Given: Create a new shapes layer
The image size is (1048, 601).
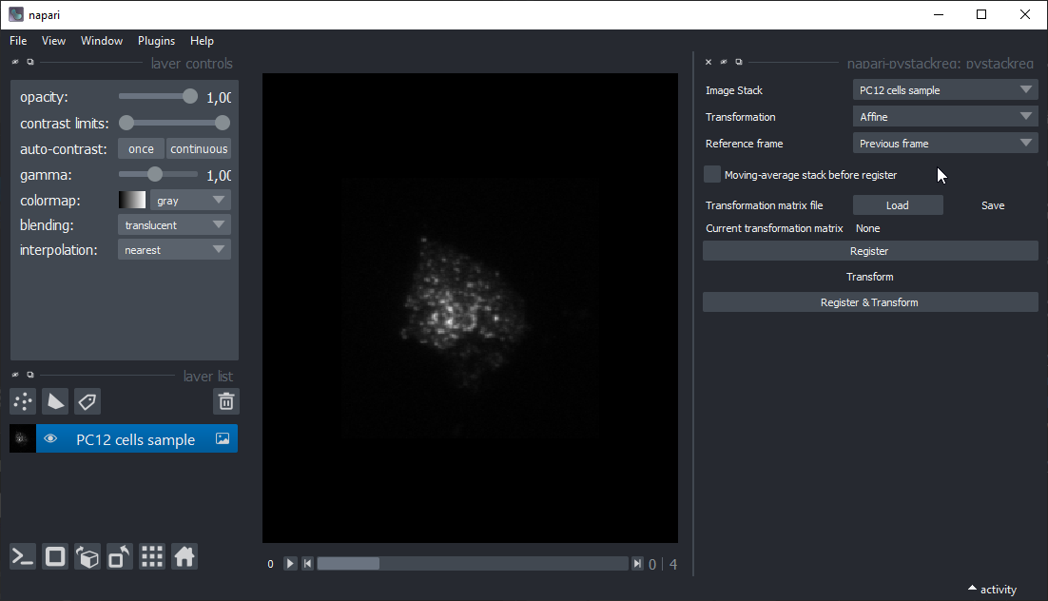Looking at the screenshot, I should pyautogui.click(x=55, y=401).
